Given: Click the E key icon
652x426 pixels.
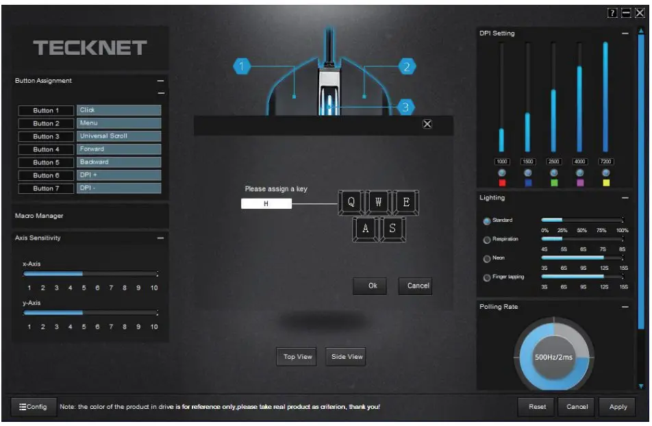Looking at the screenshot, I should pos(406,203).
